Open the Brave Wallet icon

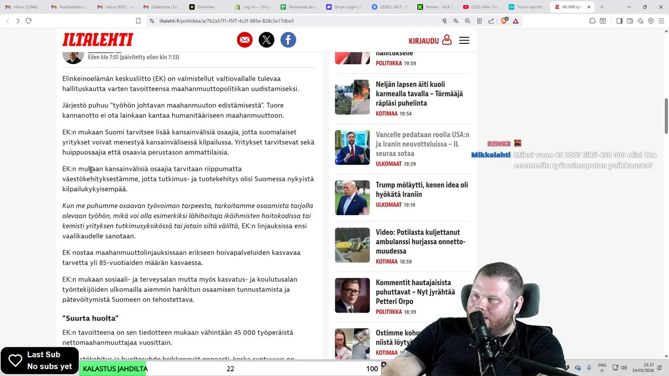point(630,21)
